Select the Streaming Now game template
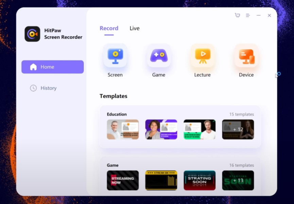 click(123, 180)
